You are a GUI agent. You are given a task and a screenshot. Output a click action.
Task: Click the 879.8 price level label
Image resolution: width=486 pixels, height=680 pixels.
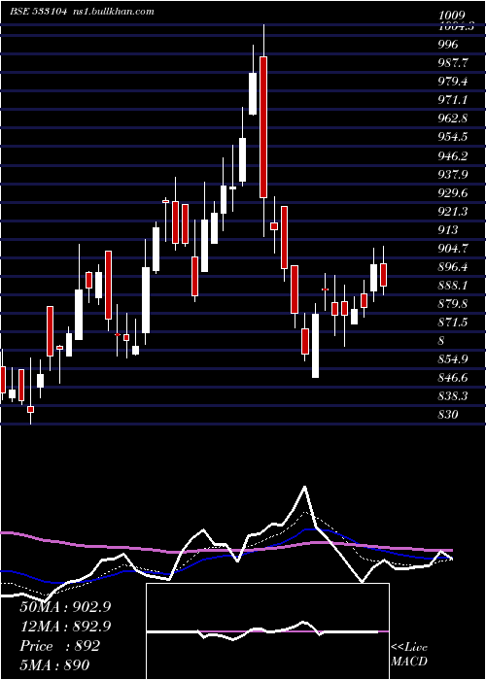tap(454, 303)
